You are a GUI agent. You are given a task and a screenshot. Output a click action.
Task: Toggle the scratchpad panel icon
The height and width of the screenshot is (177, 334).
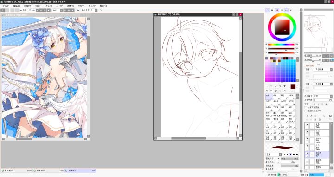coord(291,10)
